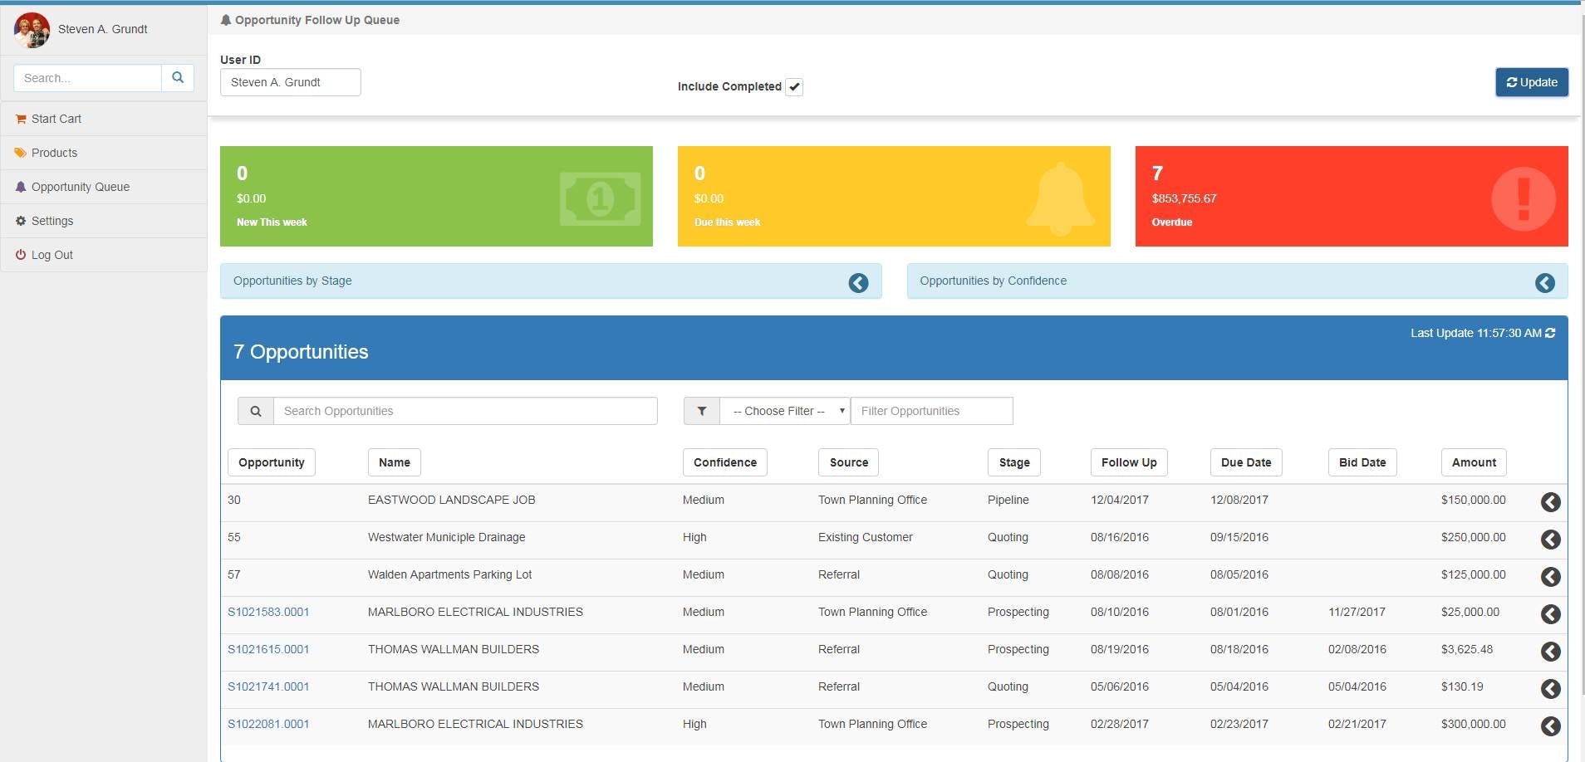Click arrow icon on Westwater Municiple Drainage row
Viewport: 1585px width, 762px height.
pos(1550,540)
